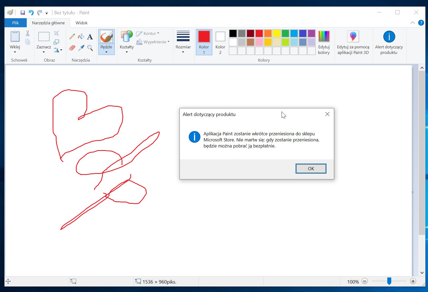
Task: Close the Alert dotyczący produktu dialog
Action: click(x=327, y=114)
